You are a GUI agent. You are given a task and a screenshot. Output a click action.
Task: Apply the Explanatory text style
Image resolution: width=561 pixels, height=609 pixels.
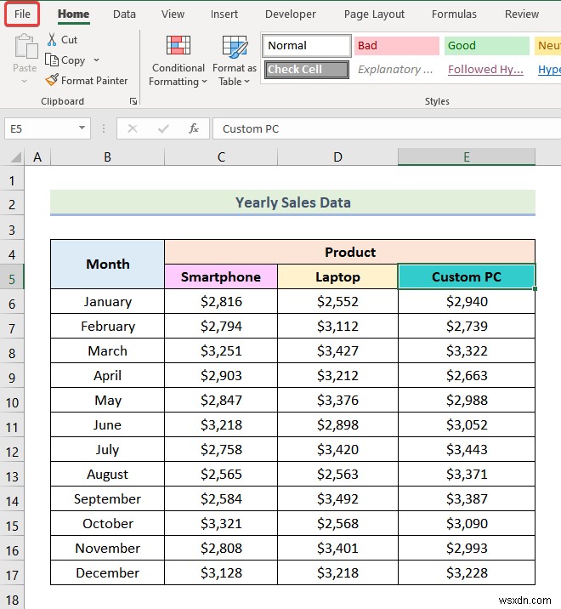click(x=396, y=70)
